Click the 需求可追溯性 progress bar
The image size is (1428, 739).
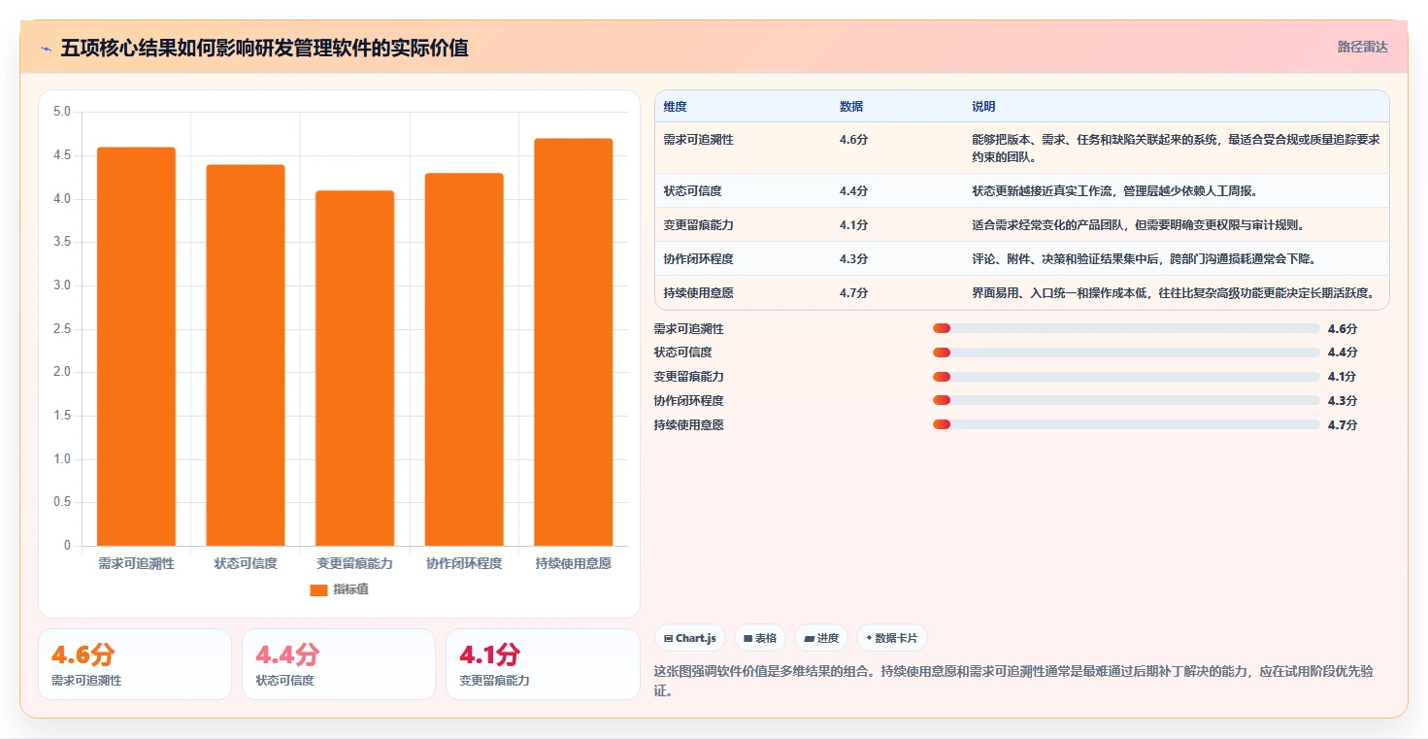[x=1126, y=328]
